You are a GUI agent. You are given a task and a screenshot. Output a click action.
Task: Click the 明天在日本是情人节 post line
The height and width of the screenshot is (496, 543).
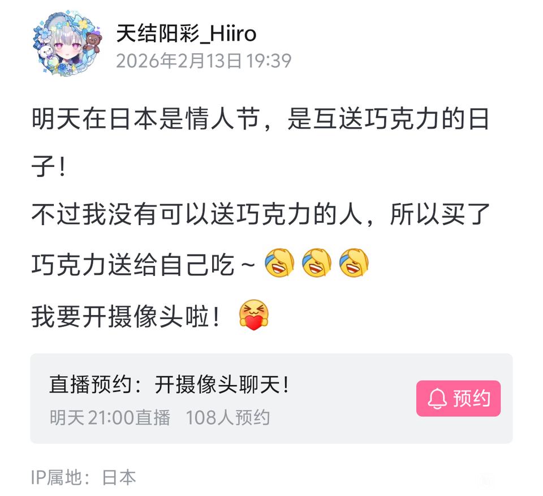(x=145, y=118)
